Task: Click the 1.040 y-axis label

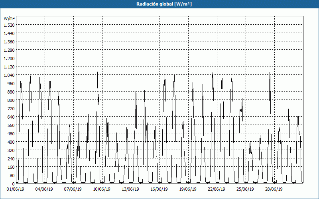Action: coord(9,75)
